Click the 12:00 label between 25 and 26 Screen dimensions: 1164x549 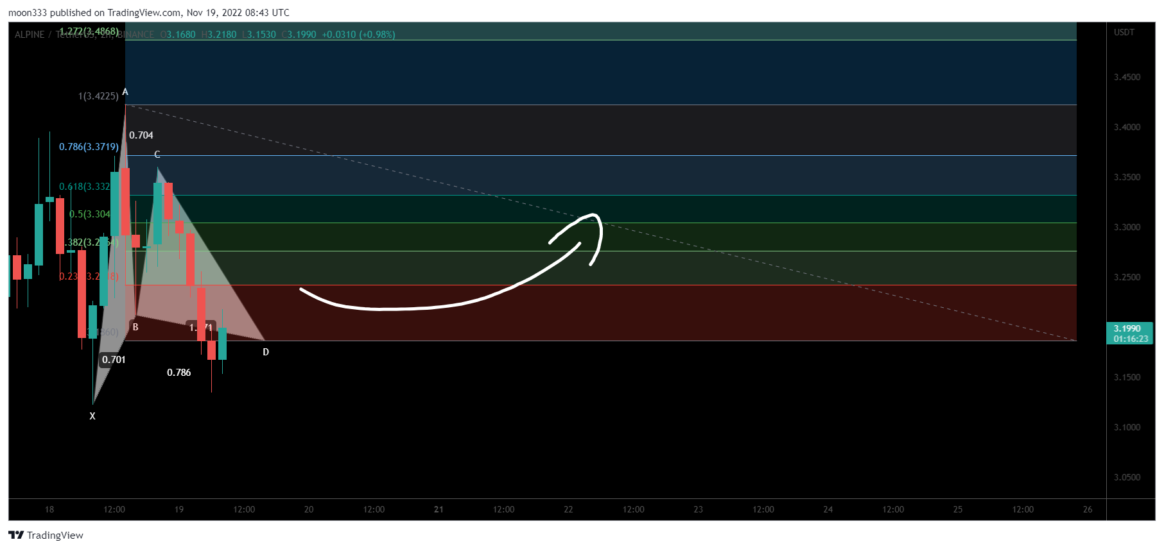tap(1023, 509)
